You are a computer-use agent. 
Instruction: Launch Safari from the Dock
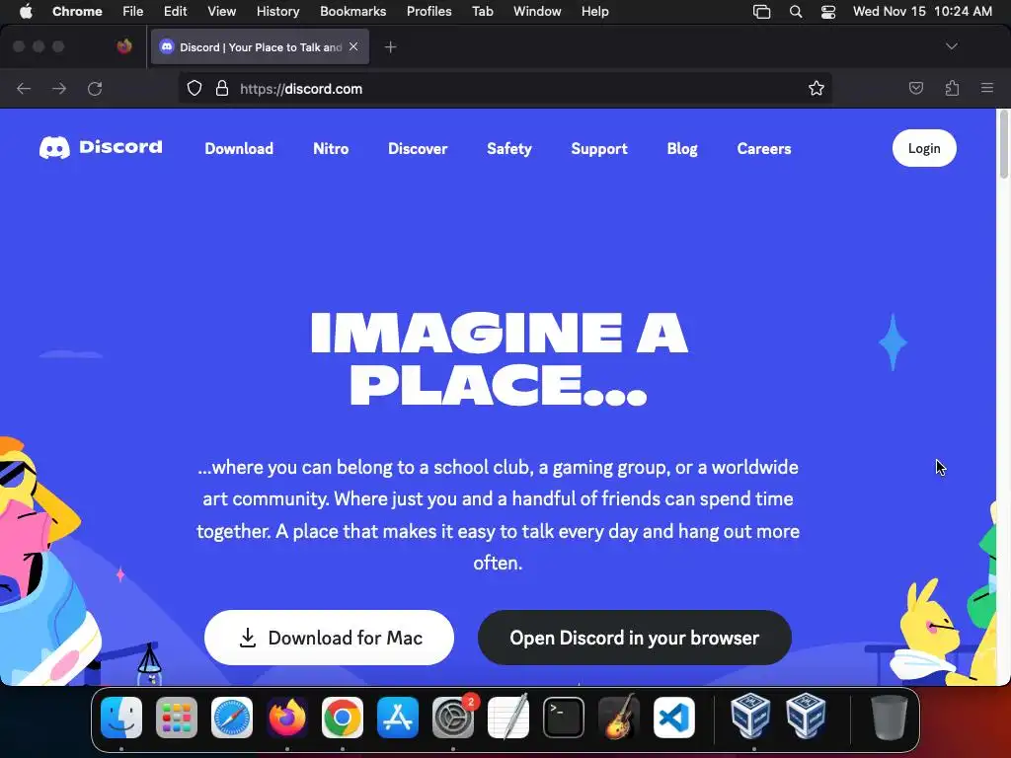(x=232, y=718)
